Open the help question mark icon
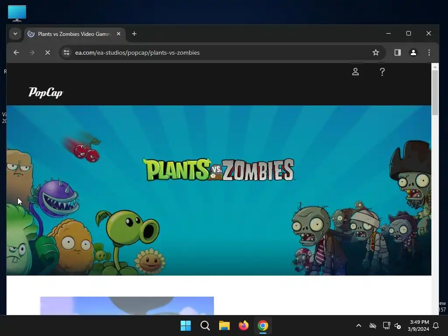The width and height of the screenshot is (448, 336). tap(382, 72)
